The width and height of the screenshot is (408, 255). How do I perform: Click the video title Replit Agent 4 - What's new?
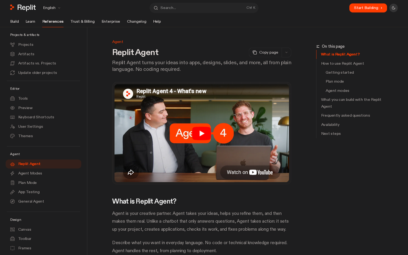point(171,91)
